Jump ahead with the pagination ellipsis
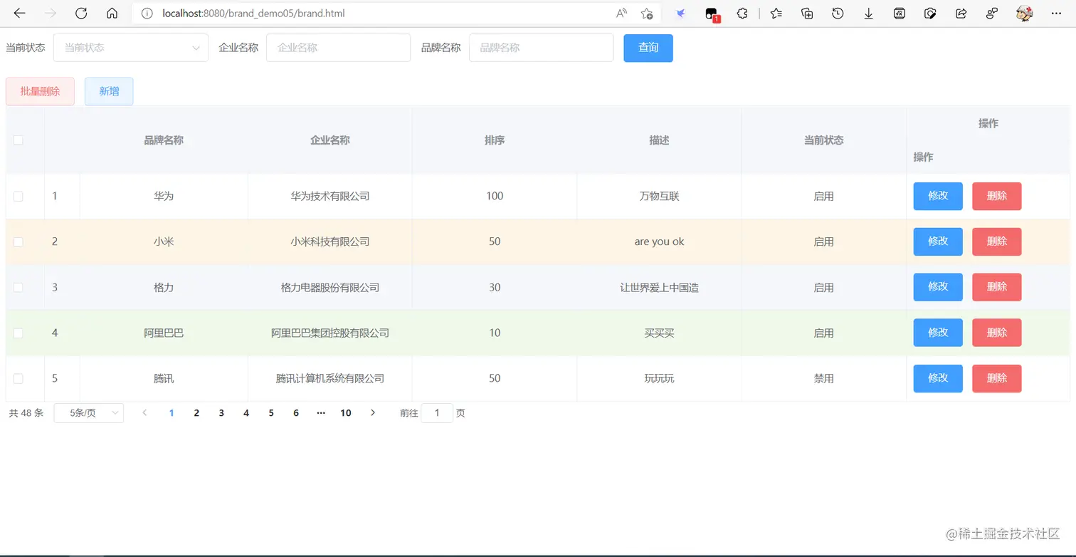This screenshot has width=1076, height=557. coord(321,413)
